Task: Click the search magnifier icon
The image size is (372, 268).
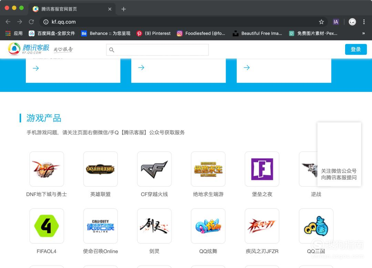Action: point(112,50)
